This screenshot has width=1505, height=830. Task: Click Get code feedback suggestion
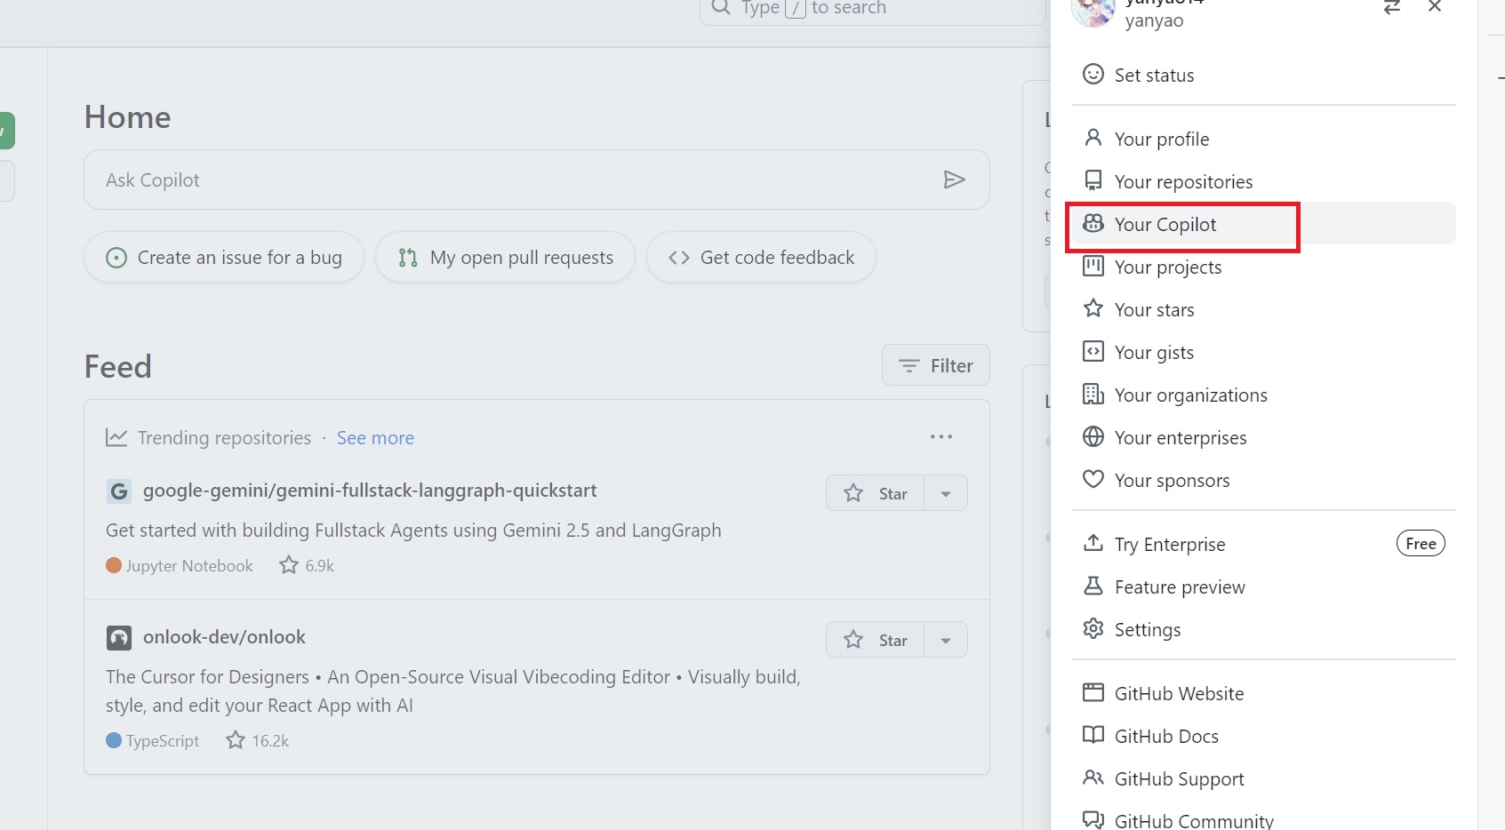(761, 258)
